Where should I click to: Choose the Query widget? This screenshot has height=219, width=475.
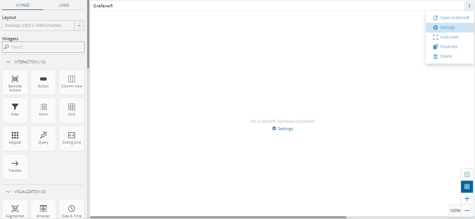point(43,138)
